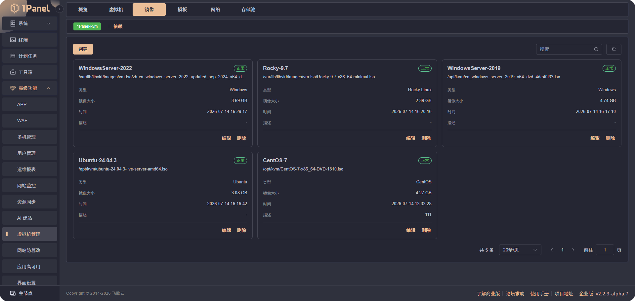
Task: Edit the WindowsServer-2022 image
Action: point(226,138)
